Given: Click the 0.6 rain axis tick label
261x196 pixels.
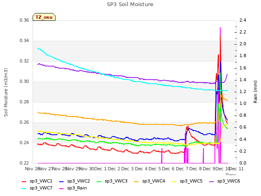Looking at the screenshot, I should pyautogui.click(x=243, y=127).
